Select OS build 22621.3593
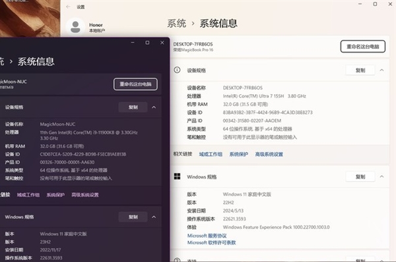This screenshot has height=262, width=396. (234, 219)
